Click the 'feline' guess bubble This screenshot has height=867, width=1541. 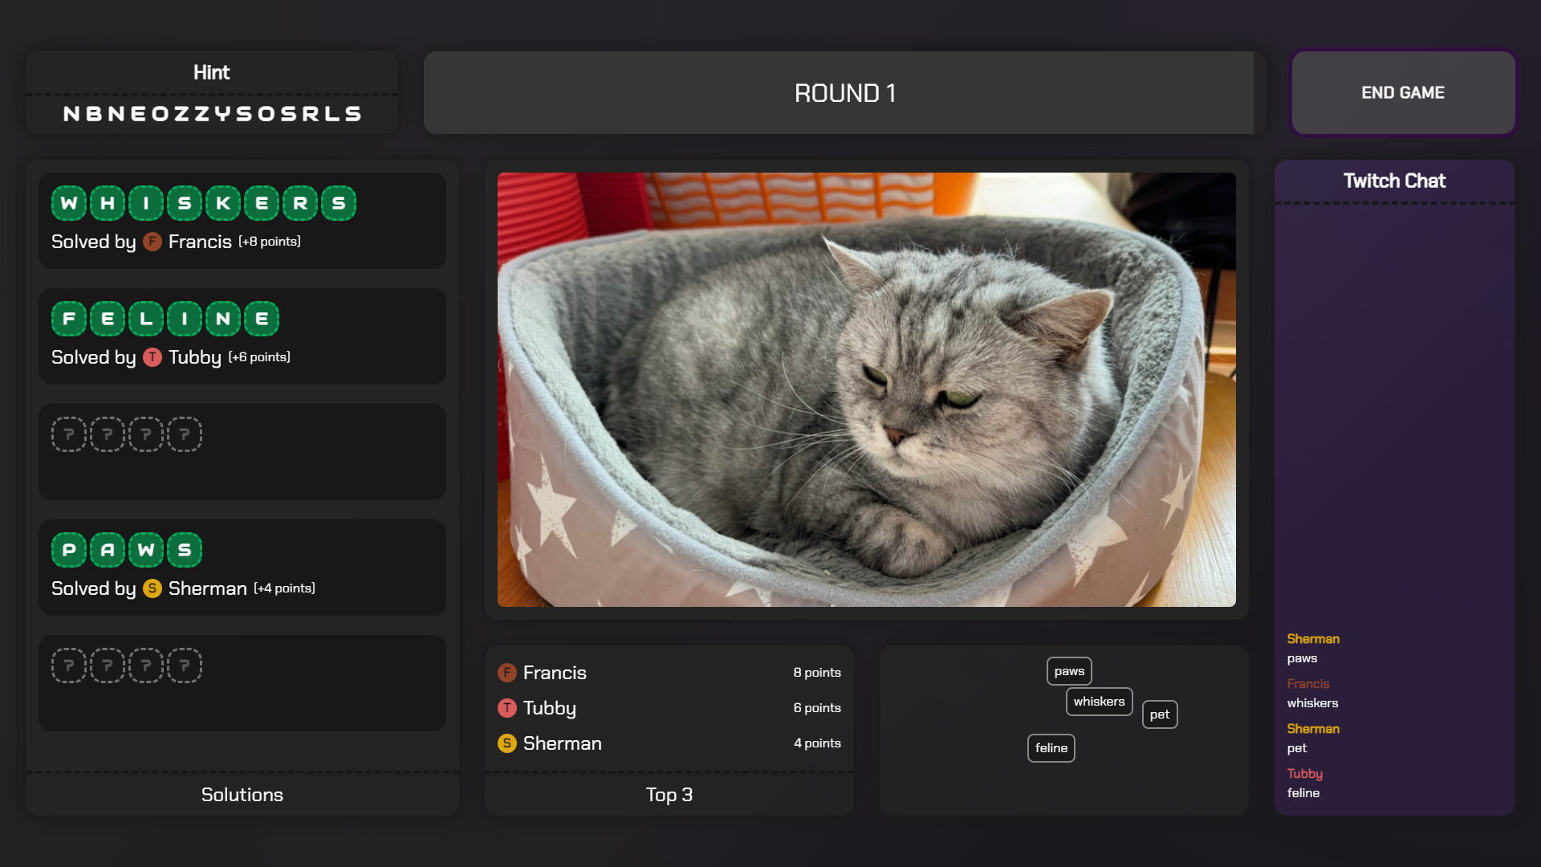click(x=1051, y=748)
